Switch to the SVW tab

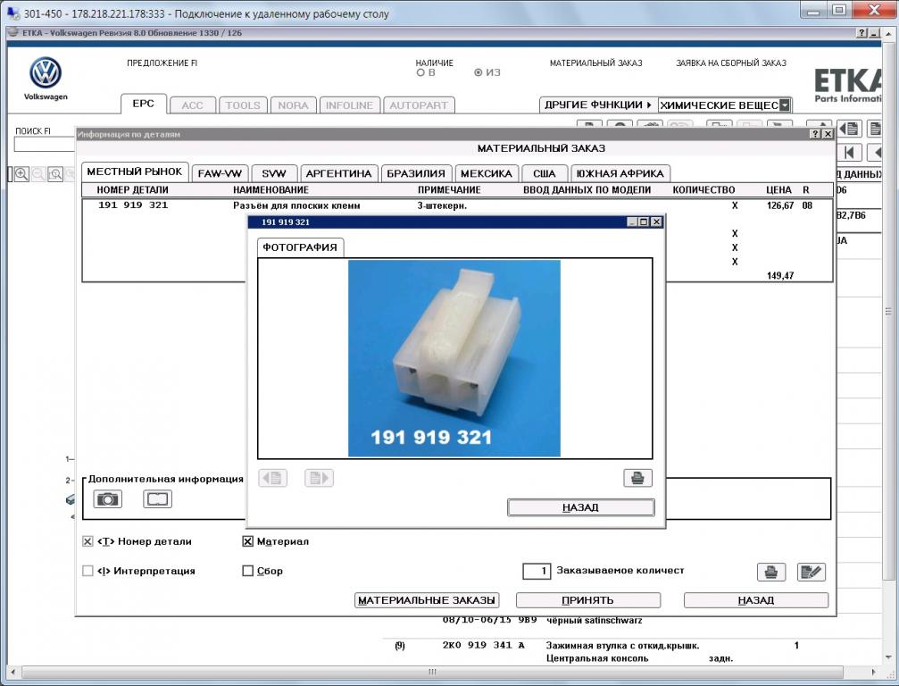click(x=274, y=173)
